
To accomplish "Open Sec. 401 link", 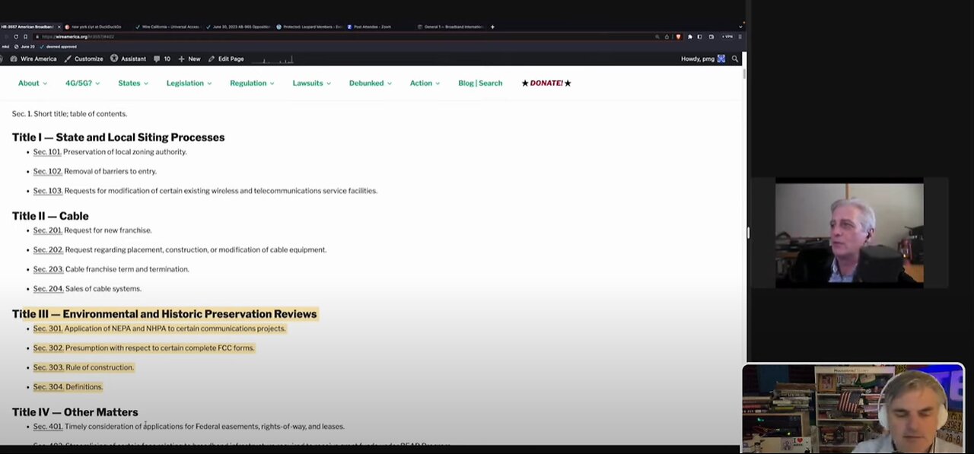I will [48, 427].
